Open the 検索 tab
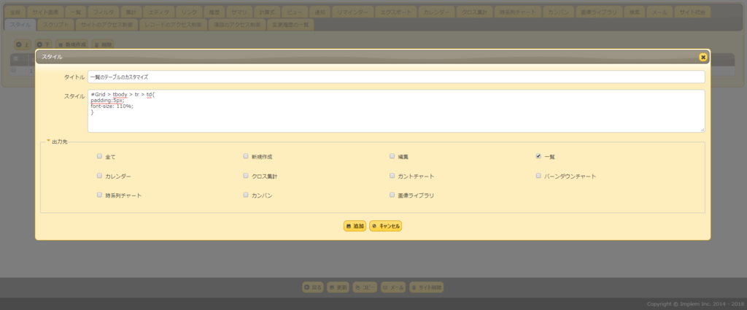 tap(634, 12)
